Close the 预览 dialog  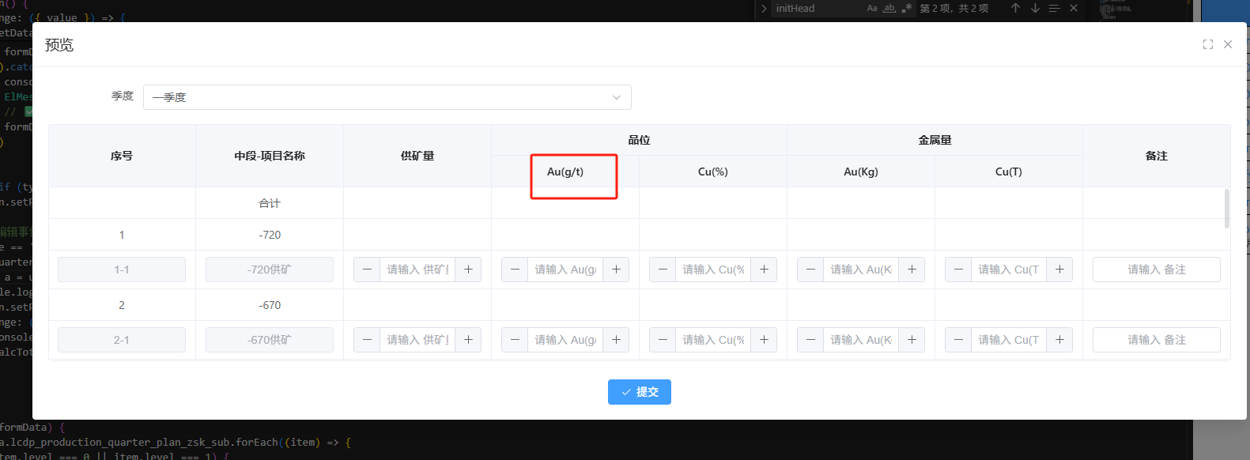coord(1228,44)
